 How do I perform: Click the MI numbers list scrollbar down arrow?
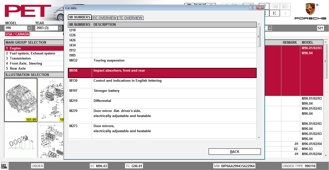259,138
